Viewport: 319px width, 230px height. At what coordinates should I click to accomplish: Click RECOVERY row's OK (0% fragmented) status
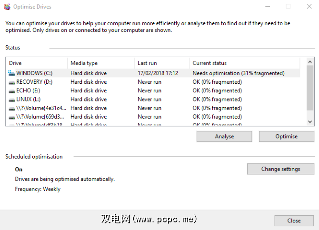pyautogui.click(x=217, y=82)
